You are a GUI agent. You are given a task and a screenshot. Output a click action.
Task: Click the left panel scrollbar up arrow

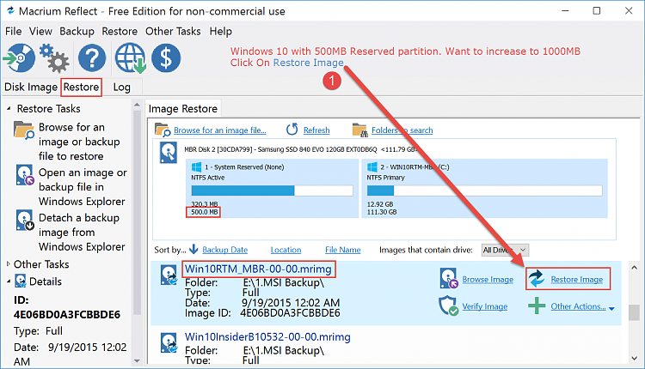[x=137, y=105]
